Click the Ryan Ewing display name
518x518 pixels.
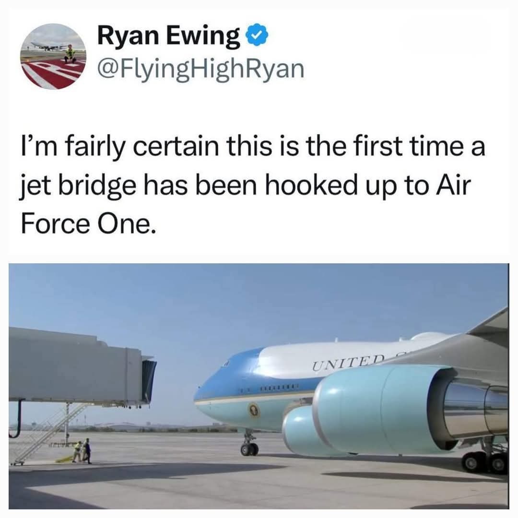pyautogui.click(x=169, y=36)
